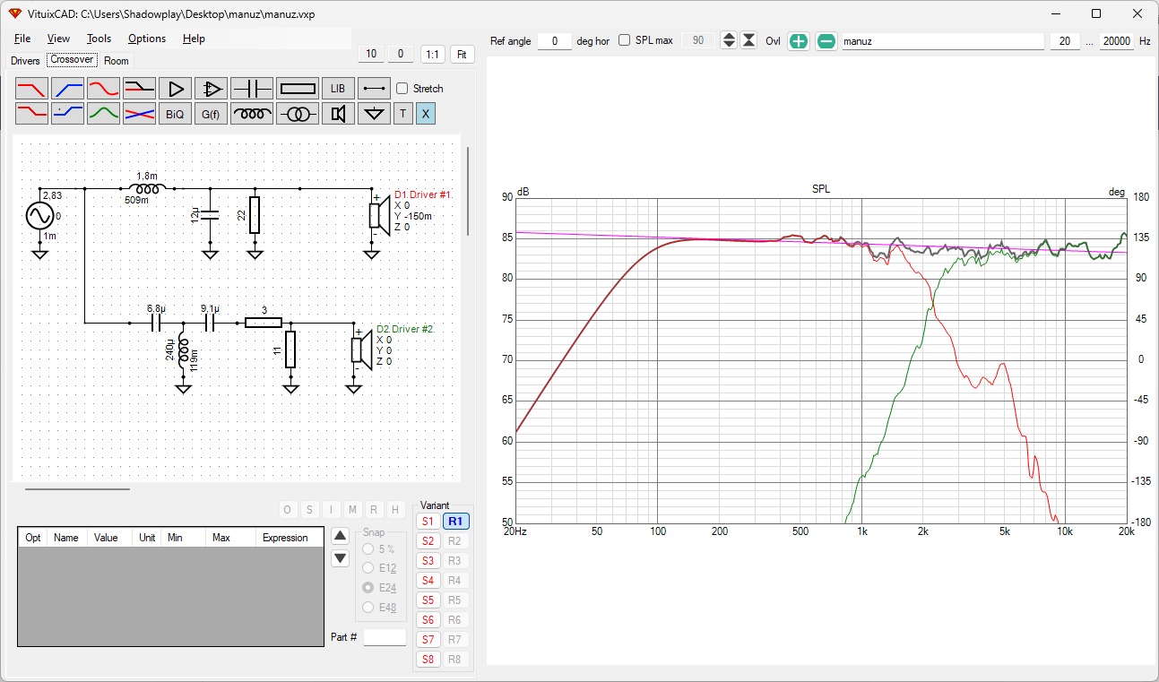The width and height of the screenshot is (1159, 682).
Task: Activate variant S1
Action: pos(428,521)
